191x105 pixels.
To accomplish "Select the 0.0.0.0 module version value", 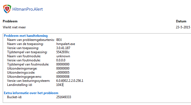I will click(x=61, y=60).
